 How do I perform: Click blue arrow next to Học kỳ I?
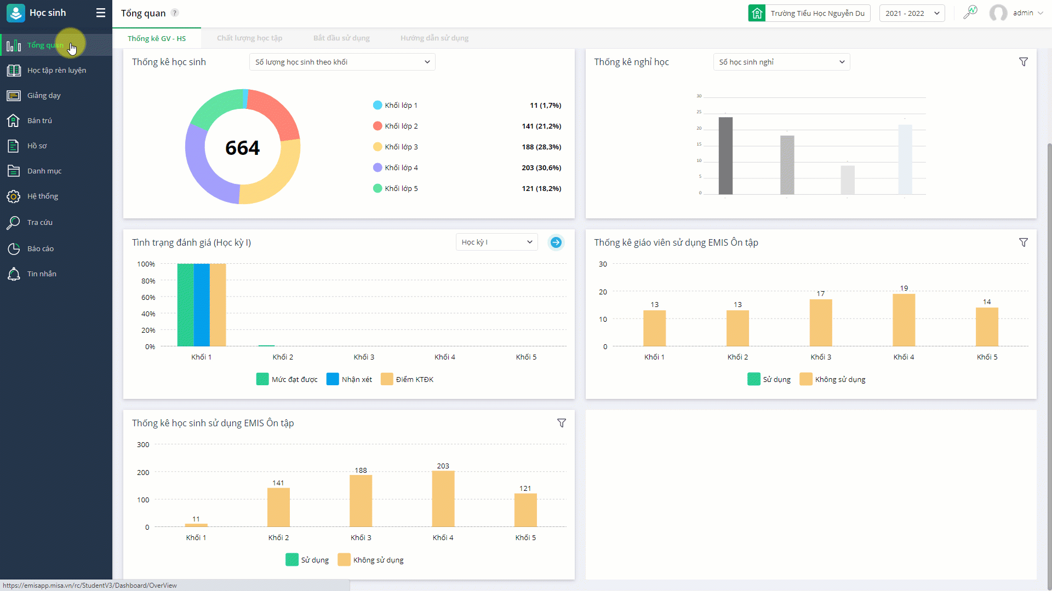(x=556, y=242)
